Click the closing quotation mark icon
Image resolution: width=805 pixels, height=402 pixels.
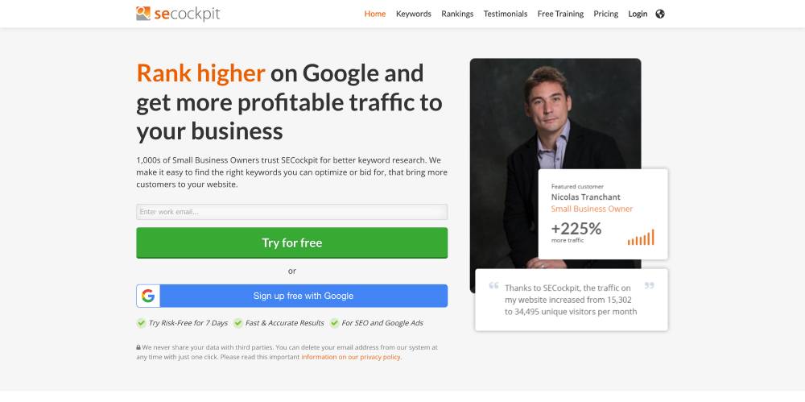(650, 286)
